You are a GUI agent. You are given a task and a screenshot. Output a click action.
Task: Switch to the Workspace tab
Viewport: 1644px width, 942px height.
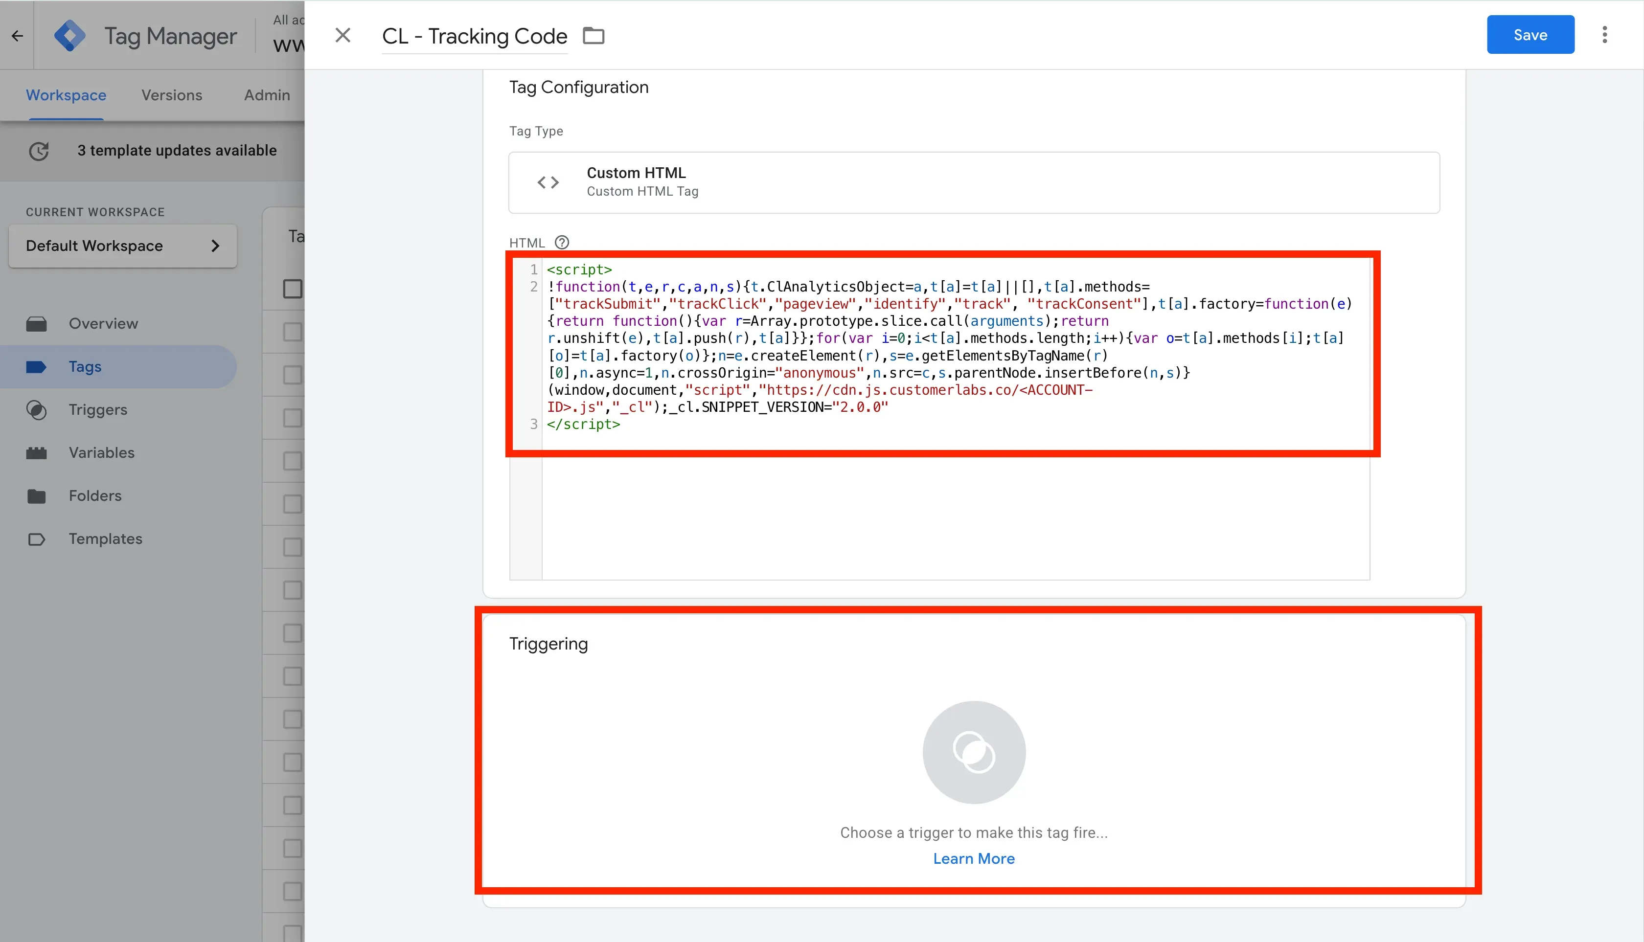click(66, 95)
